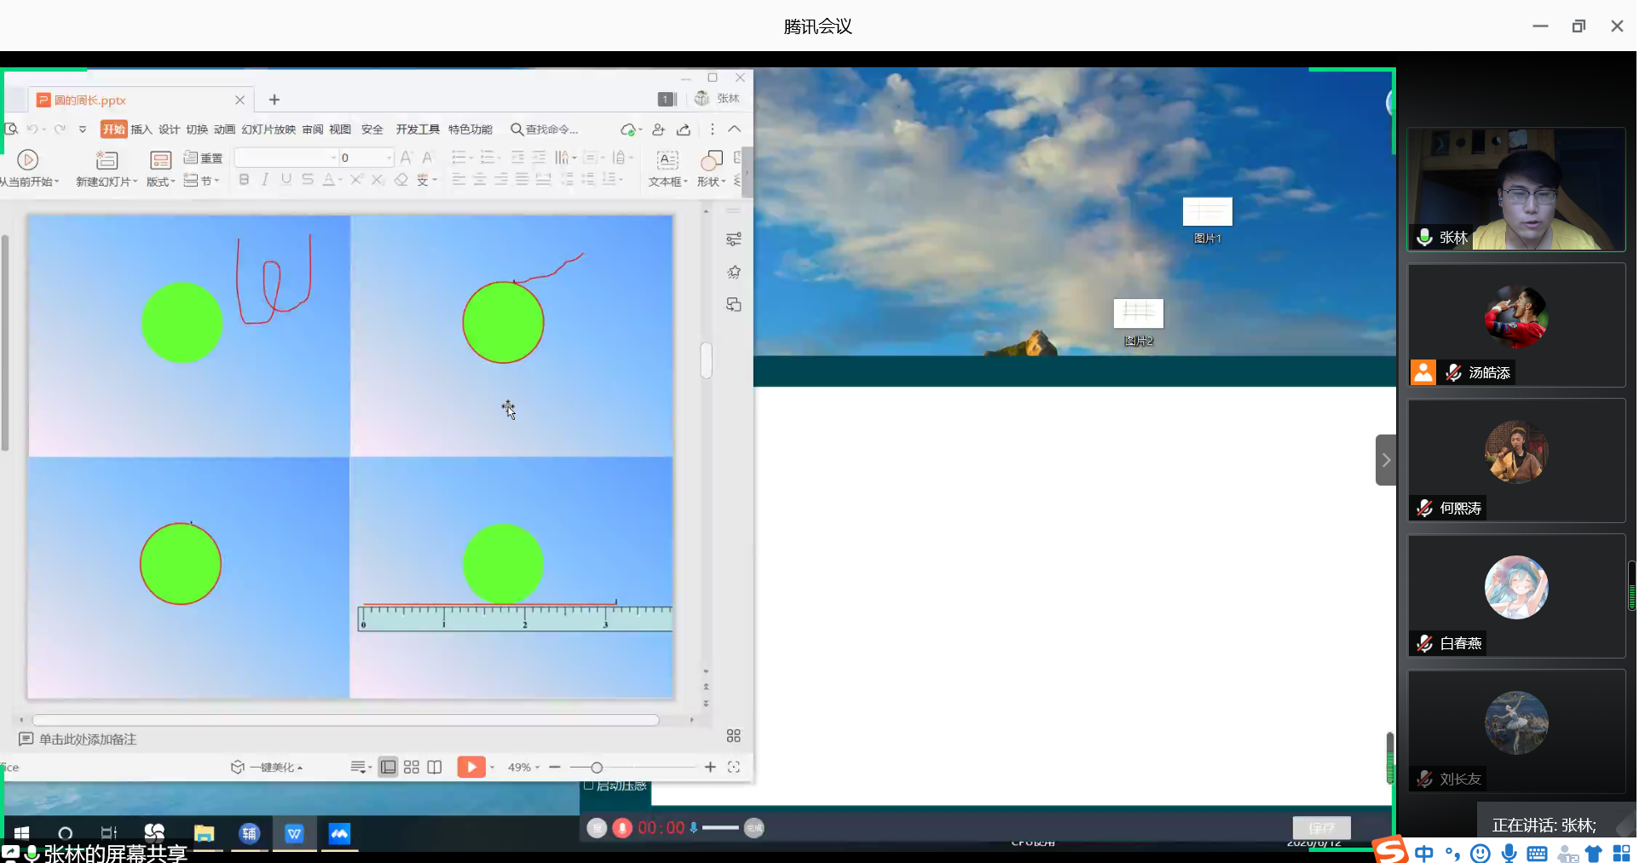Switch to normal view icon

coord(388,768)
